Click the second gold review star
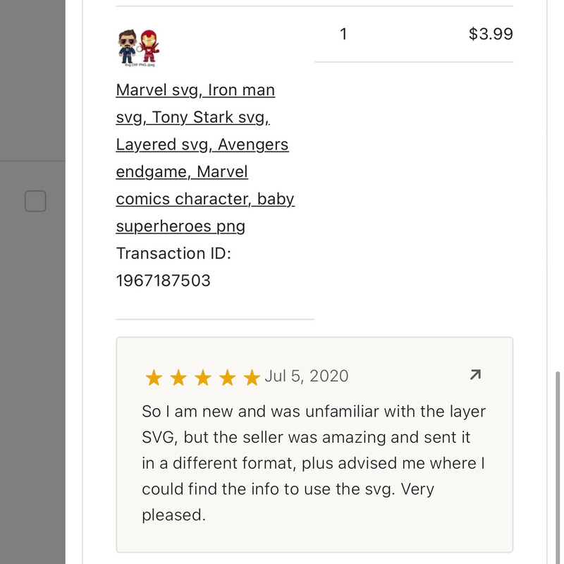The image size is (564, 564). (178, 379)
